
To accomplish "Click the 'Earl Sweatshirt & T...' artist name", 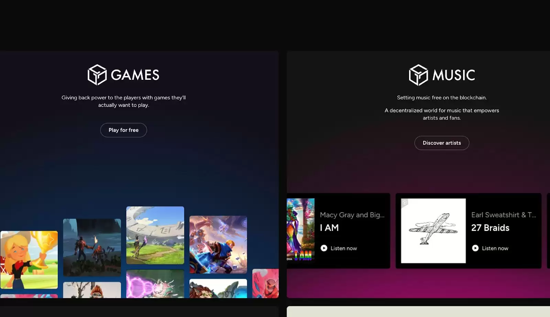I will coord(503,215).
